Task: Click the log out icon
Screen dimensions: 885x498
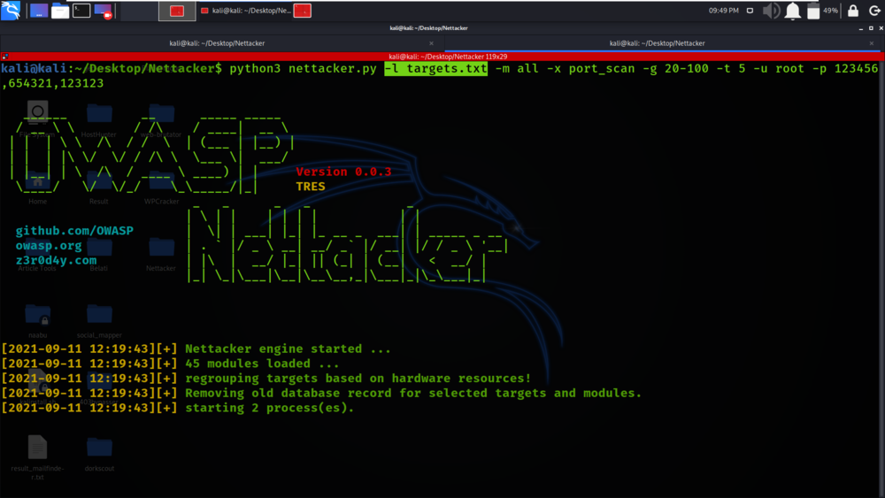Action: [x=874, y=10]
